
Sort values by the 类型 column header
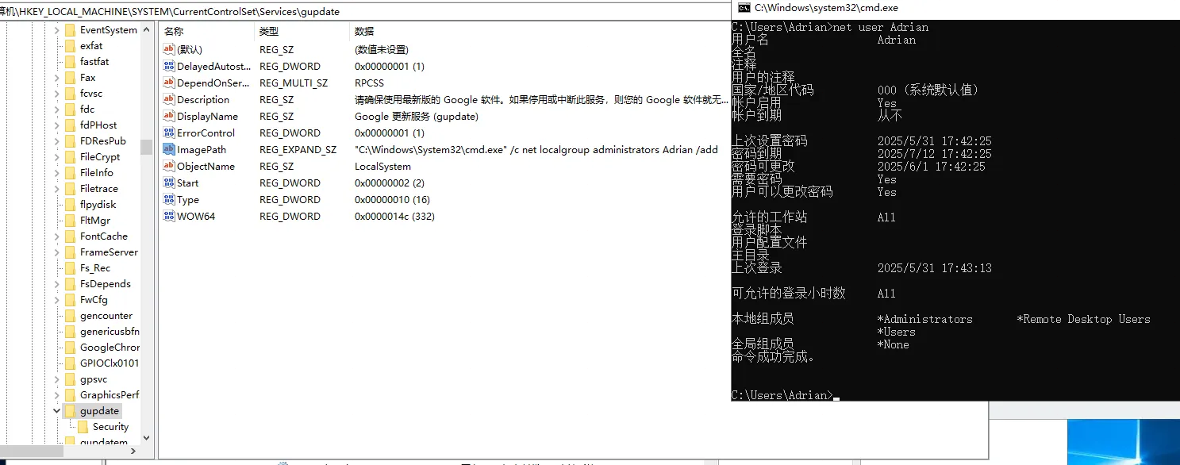(269, 31)
